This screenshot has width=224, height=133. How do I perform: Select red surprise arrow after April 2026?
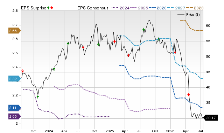click(189, 95)
